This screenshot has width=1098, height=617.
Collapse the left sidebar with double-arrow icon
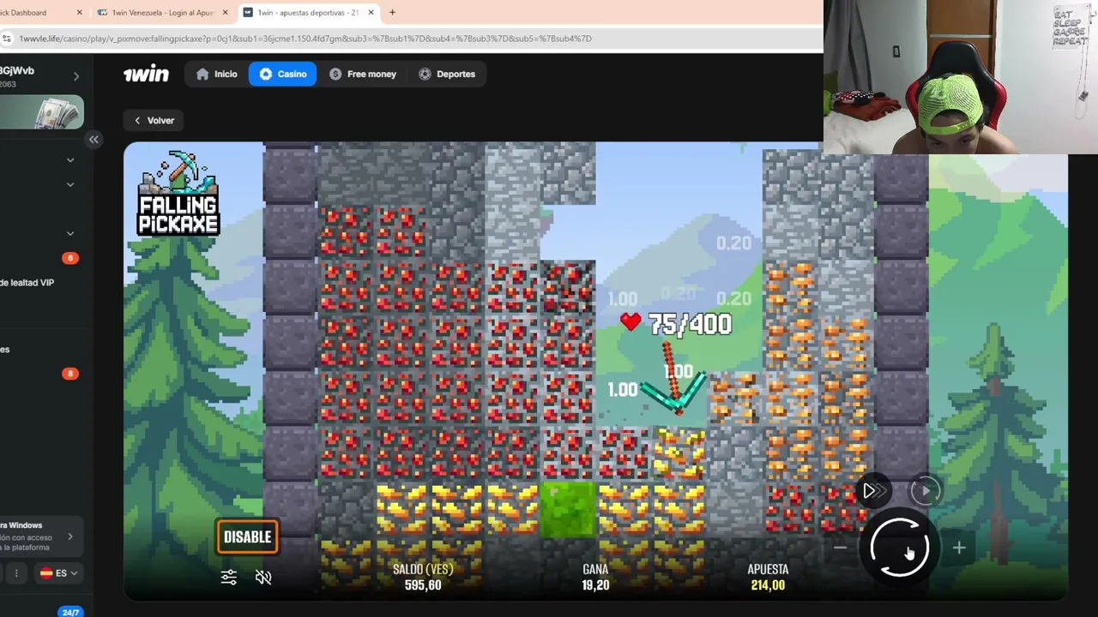click(94, 140)
